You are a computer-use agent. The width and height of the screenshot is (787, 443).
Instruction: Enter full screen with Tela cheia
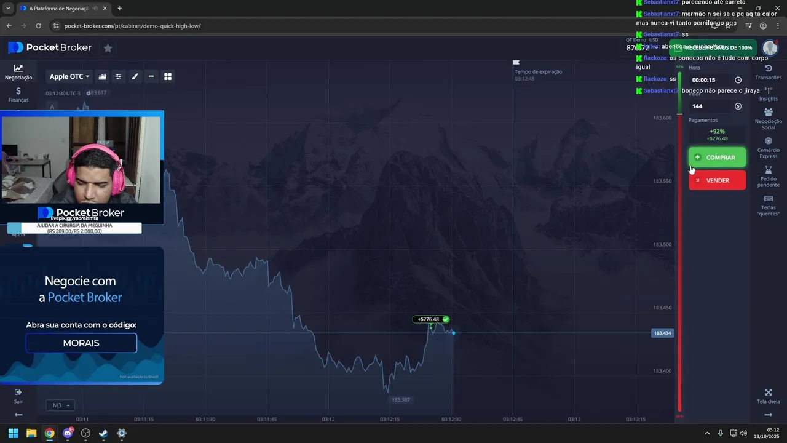(768, 396)
